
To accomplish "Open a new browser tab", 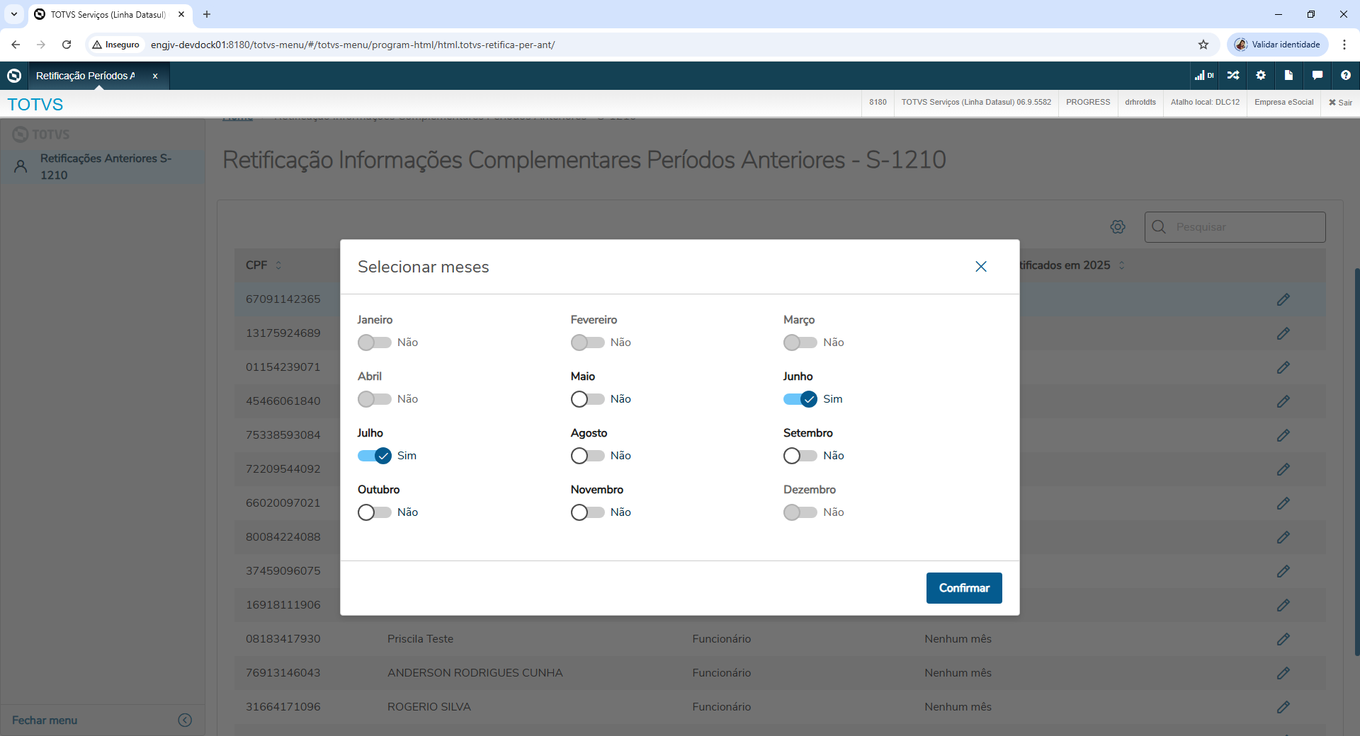I will pyautogui.click(x=207, y=14).
